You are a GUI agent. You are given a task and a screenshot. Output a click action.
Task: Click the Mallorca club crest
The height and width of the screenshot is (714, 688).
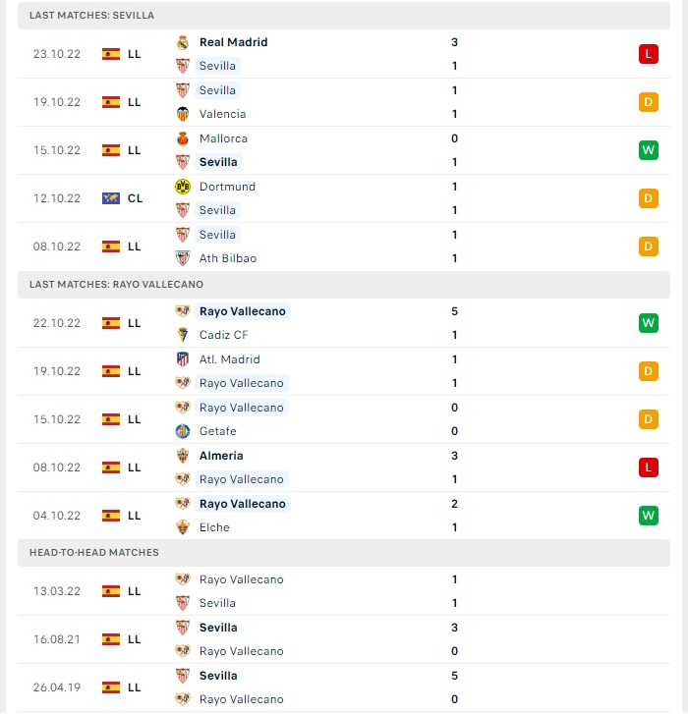point(183,138)
